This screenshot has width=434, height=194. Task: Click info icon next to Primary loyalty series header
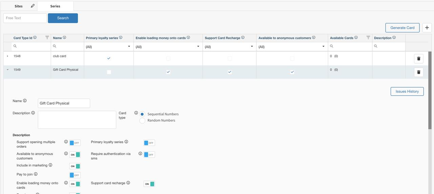[121, 38]
